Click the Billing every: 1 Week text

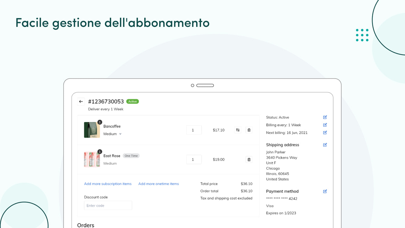pos(283,125)
